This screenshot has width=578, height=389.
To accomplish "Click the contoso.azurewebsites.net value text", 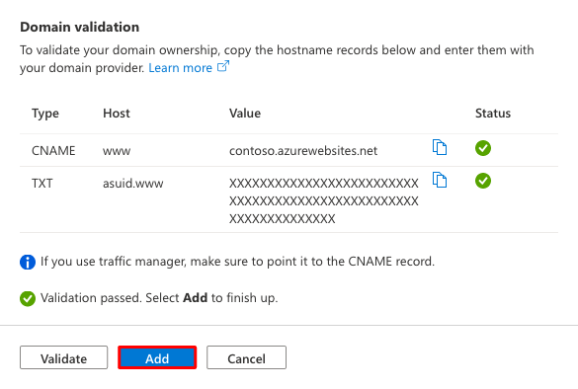I will (x=303, y=151).
